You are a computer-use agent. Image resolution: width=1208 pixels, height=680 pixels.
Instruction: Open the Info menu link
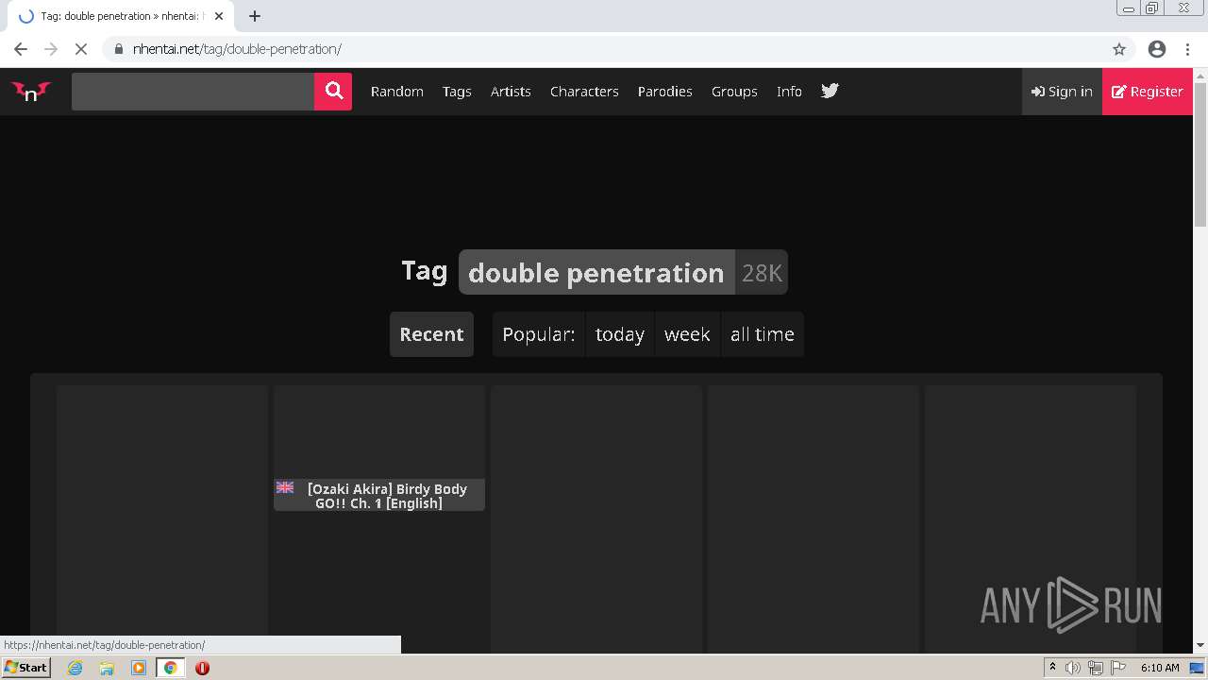[x=789, y=92]
